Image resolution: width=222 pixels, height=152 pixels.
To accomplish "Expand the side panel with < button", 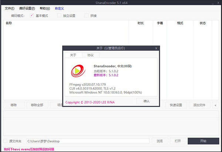I will pos(215,105).
